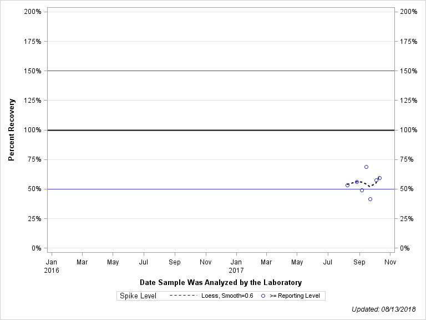Click the 25% label on the right axis
Screen dimensions: 426x320
pos(407,218)
